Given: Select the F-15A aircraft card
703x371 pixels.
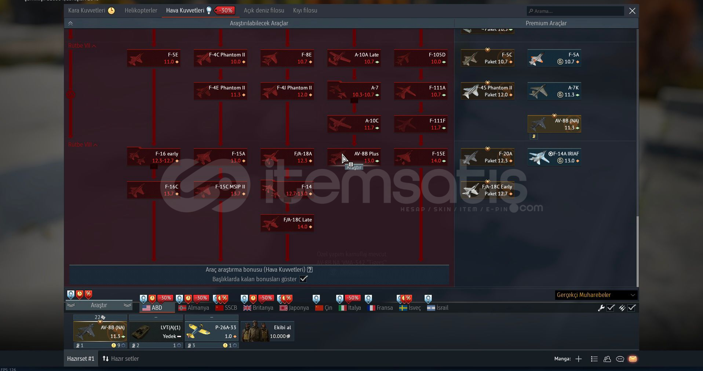Looking at the screenshot, I should click(x=221, y=157).
